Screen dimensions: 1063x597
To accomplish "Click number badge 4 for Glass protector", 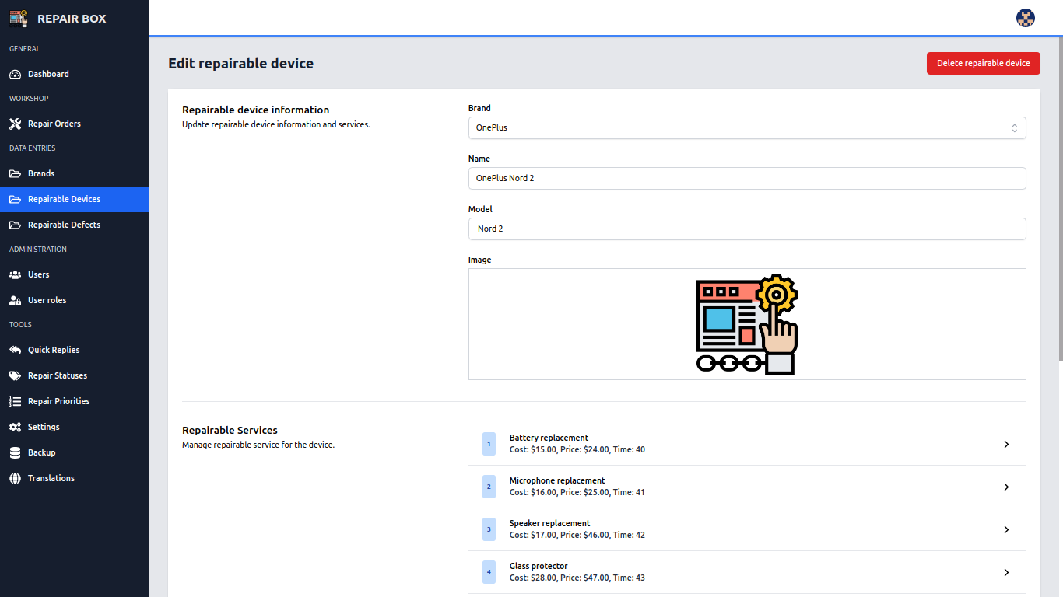I will tap(489, 573).
